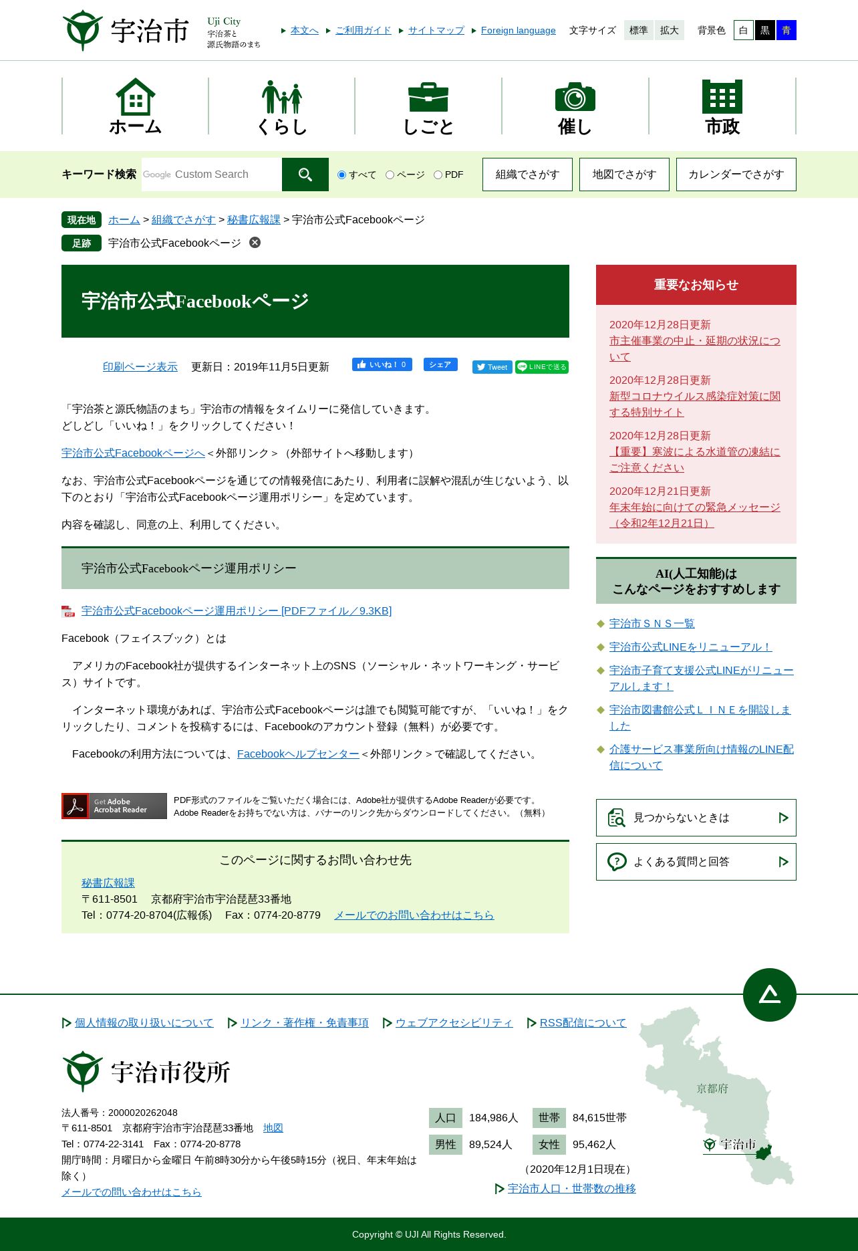Open ご利用ガイド link

click(x=364, y=30)
